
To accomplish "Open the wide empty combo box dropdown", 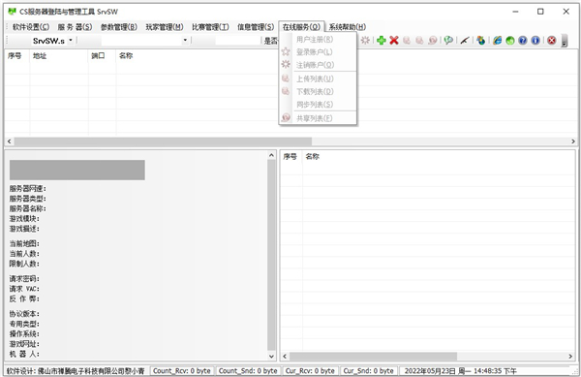I will (x=185, y=41).
